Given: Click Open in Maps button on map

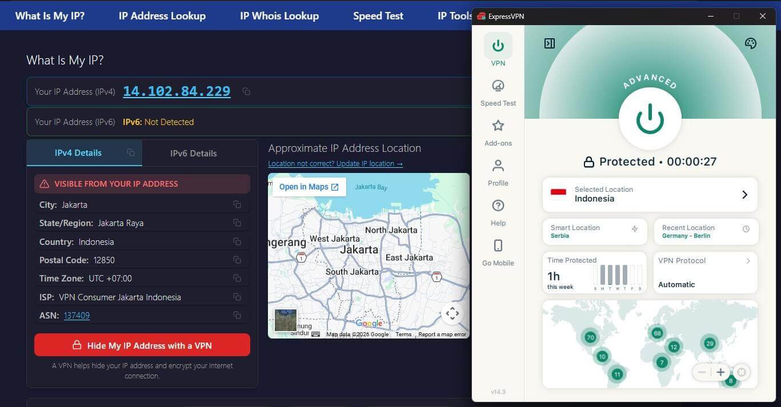Looking at the screenshot, I should (309, 187).
